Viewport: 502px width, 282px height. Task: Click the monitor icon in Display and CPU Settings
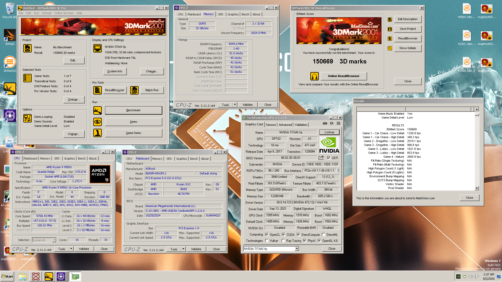98,48
